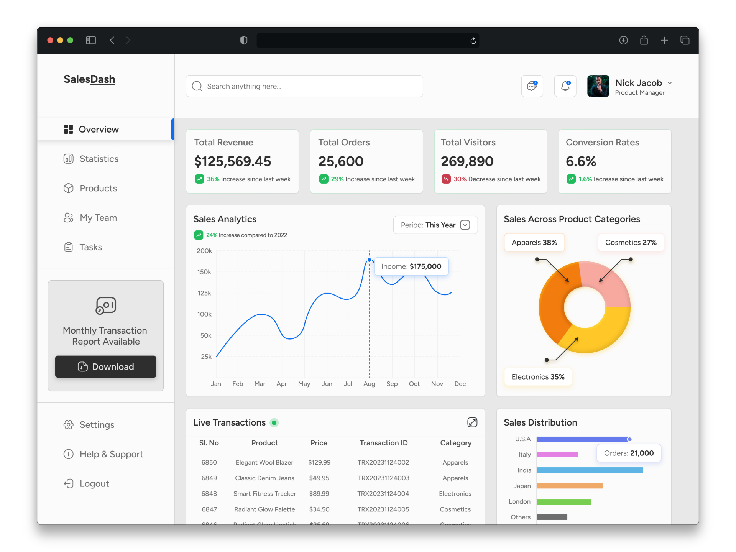Viewport: 736px width, 552px height.
Task: Toggle the browser sidebar panel
Action: click(x=90, y=40)
